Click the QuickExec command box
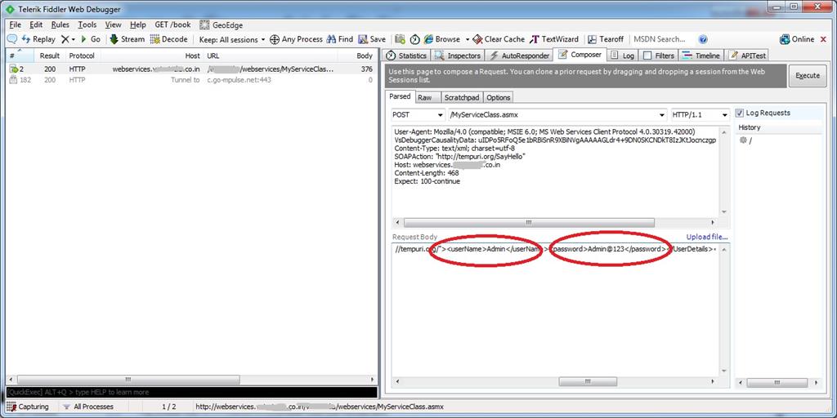 coord(191,393)
